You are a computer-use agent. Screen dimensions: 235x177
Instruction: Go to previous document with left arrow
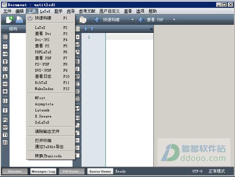tap(85, 28)
